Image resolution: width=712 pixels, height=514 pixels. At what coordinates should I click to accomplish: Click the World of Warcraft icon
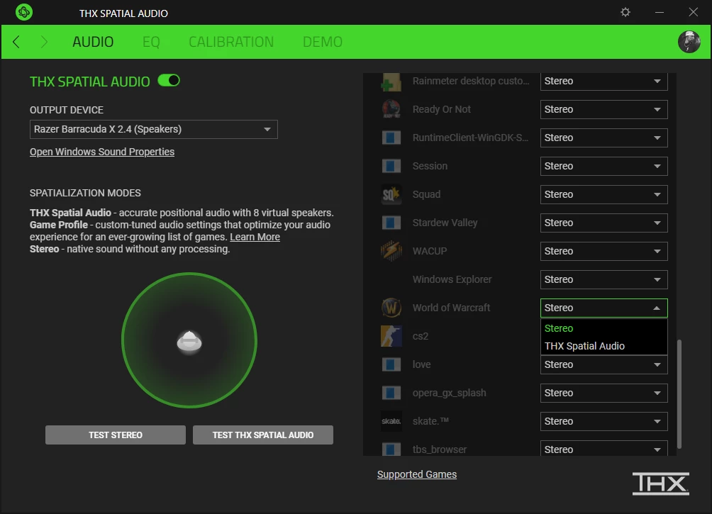[x=391, y=308]
